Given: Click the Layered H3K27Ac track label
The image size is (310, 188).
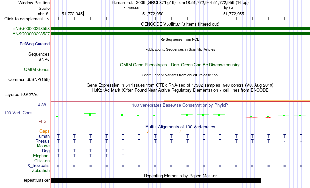Looking at the screenshot, I should tap(21, 95).
